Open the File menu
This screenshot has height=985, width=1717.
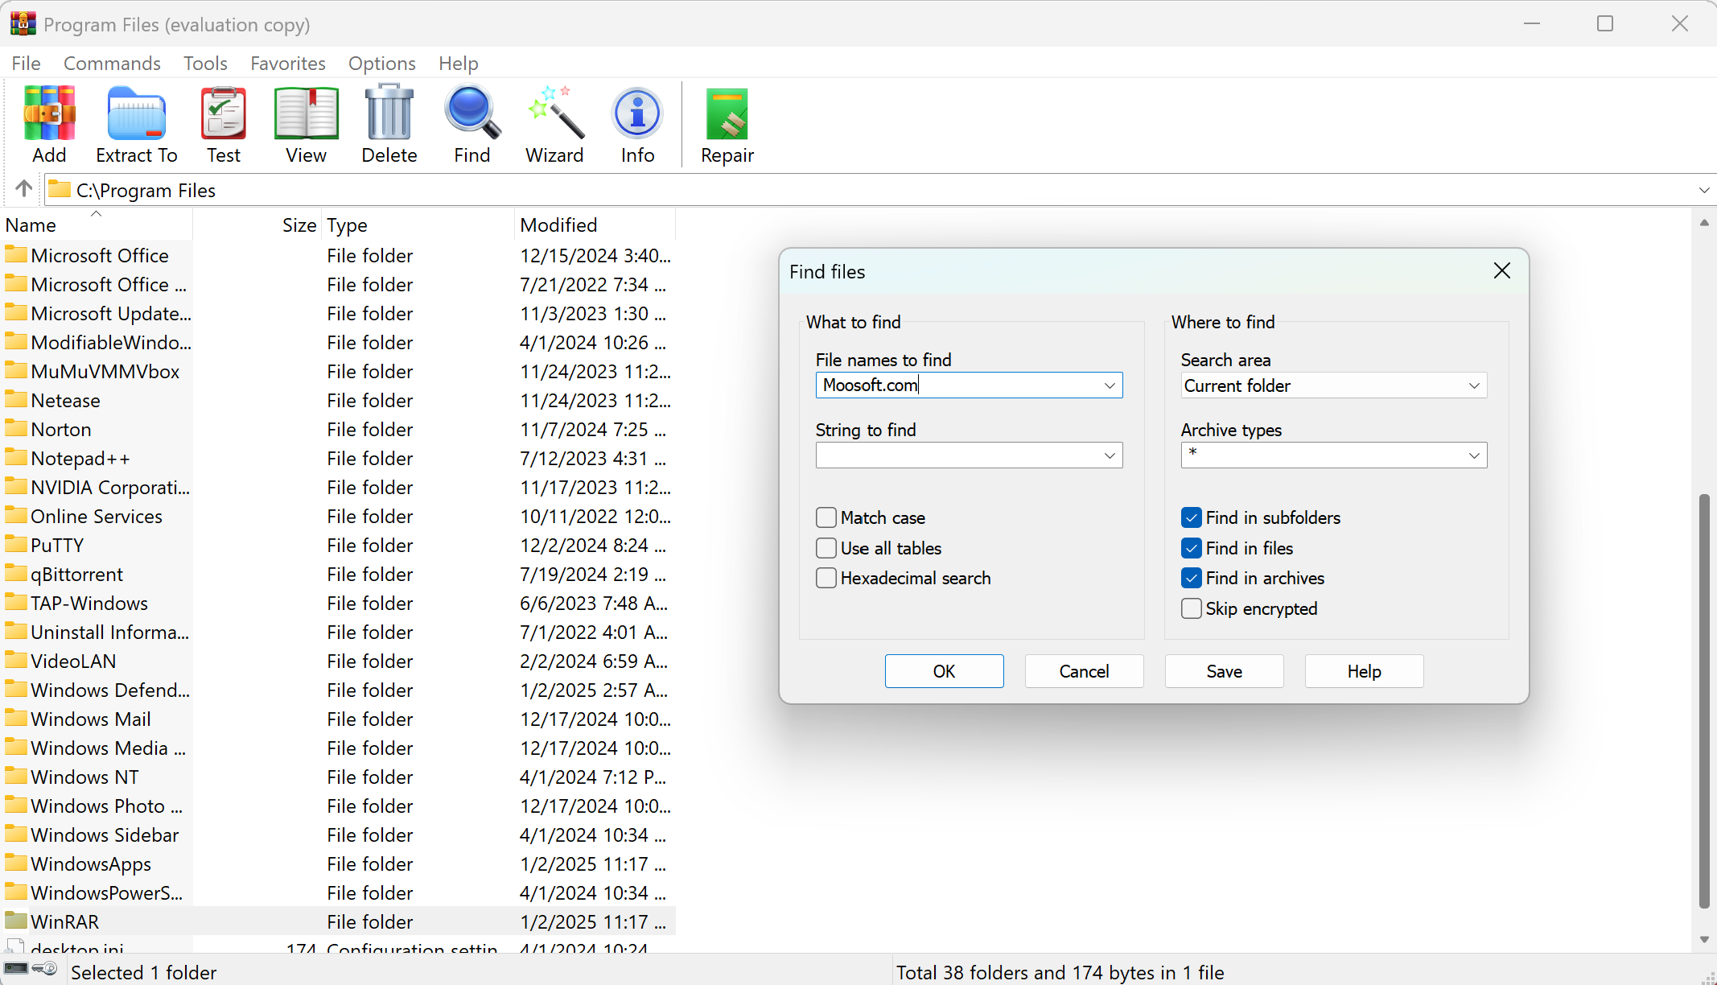coord(27,63)
